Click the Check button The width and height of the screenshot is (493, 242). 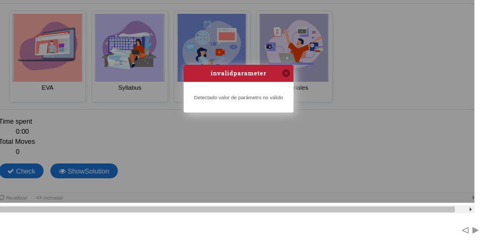tap(21, 171)
